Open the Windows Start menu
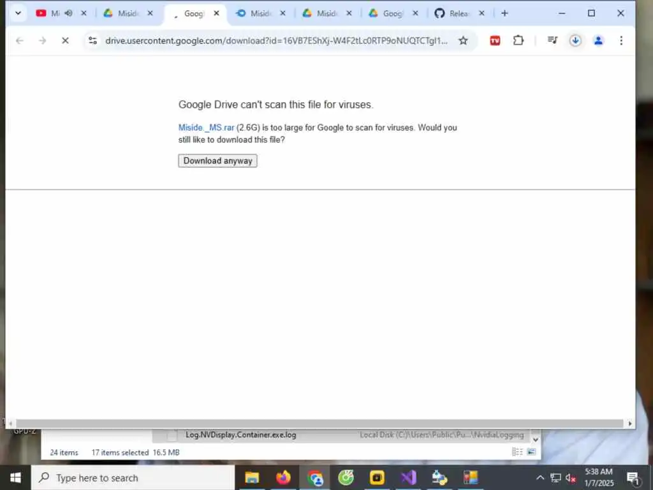 click(15, 477)
